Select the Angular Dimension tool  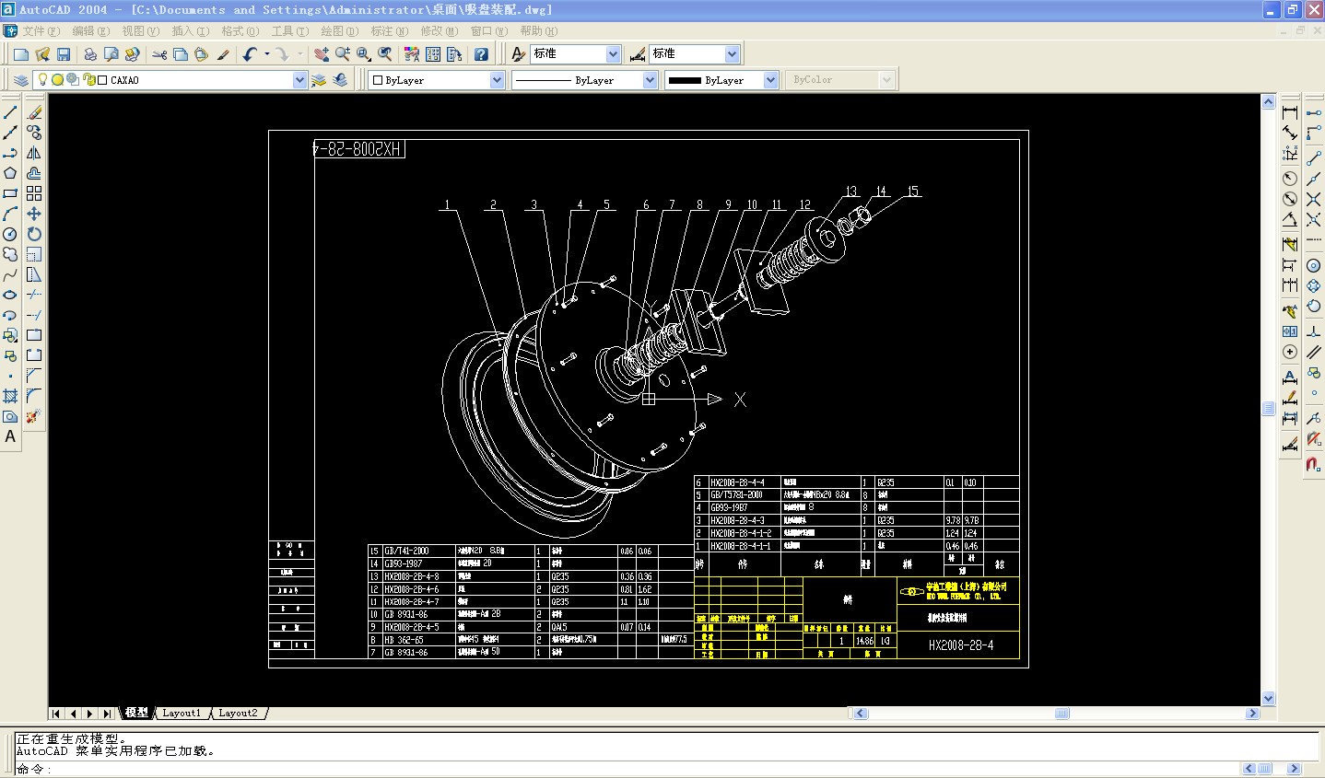click(1290, 219)
